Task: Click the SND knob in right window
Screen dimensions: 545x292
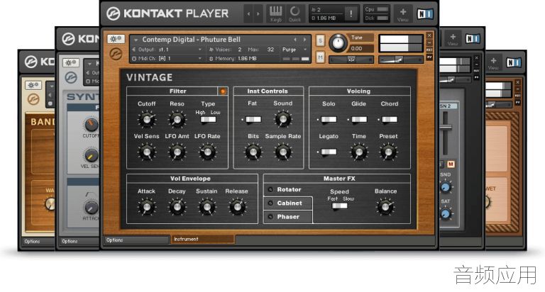Action: [445, 188]
